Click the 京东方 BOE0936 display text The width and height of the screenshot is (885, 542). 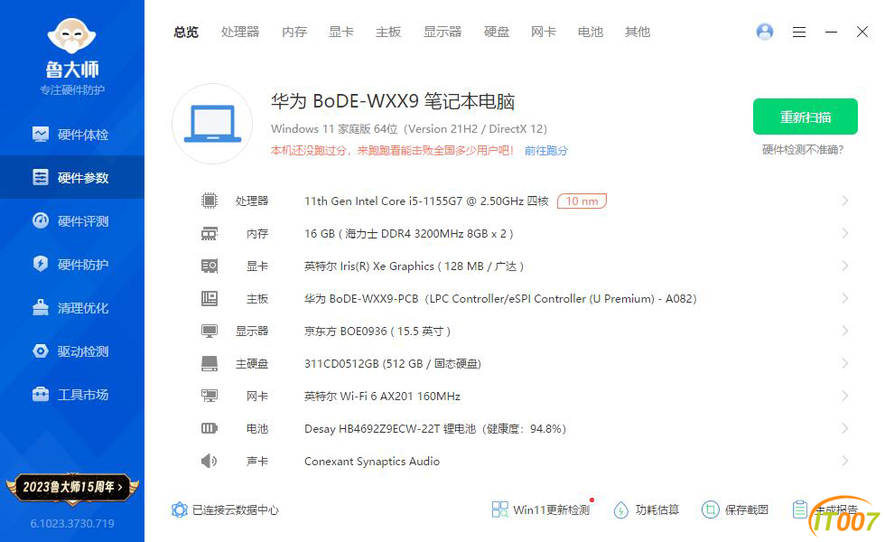pyautogui.click(x=377, y=332)
